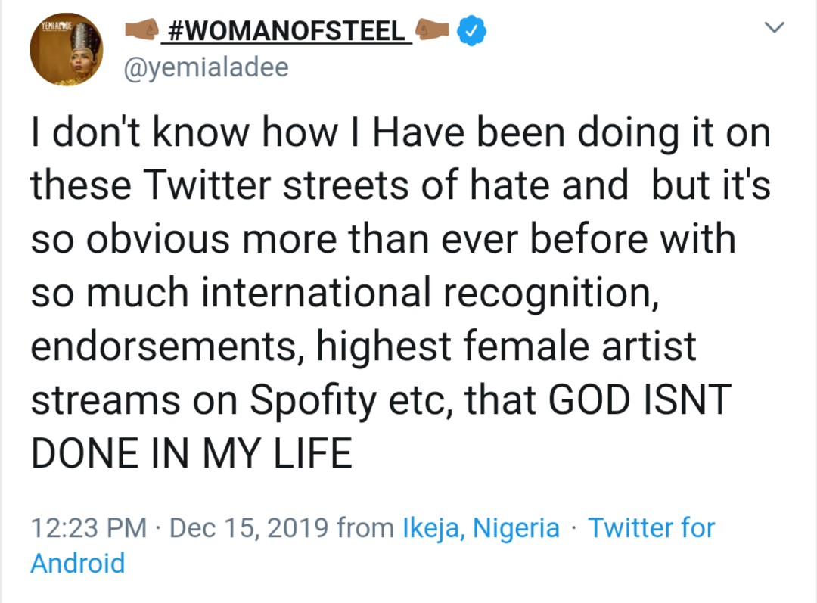Click the #WOMANOFSTEEL display name
Image resolution: width=817 pixels, height=603 pixels.
pos(287,32)
